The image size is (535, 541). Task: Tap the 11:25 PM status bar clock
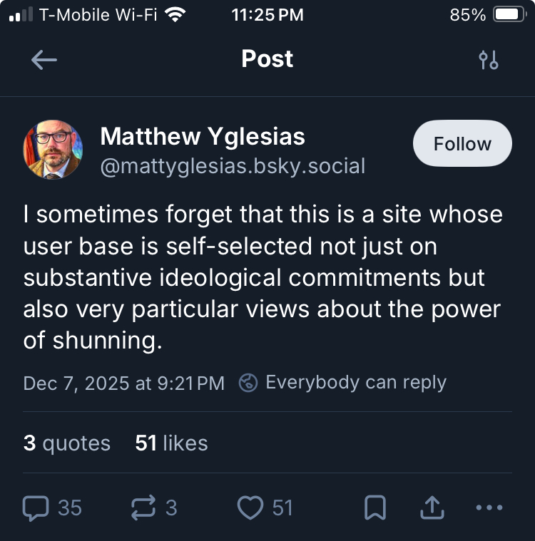tap(267, 15)
